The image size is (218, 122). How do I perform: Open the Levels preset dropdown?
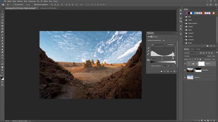[x=165, y=40]
